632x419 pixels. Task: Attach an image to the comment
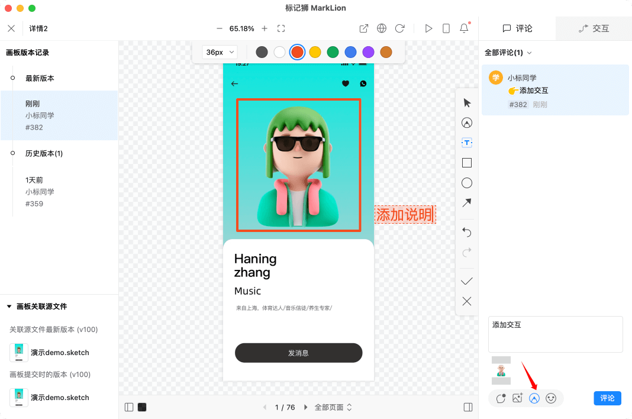[x=517, y=398]
